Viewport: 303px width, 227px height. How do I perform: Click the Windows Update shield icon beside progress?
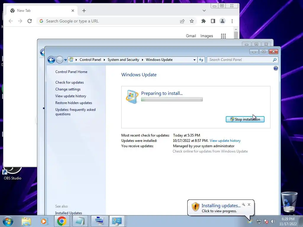coord(132,97)
